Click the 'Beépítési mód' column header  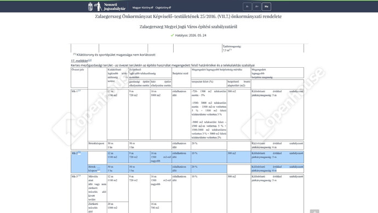[x=181, y=78]
